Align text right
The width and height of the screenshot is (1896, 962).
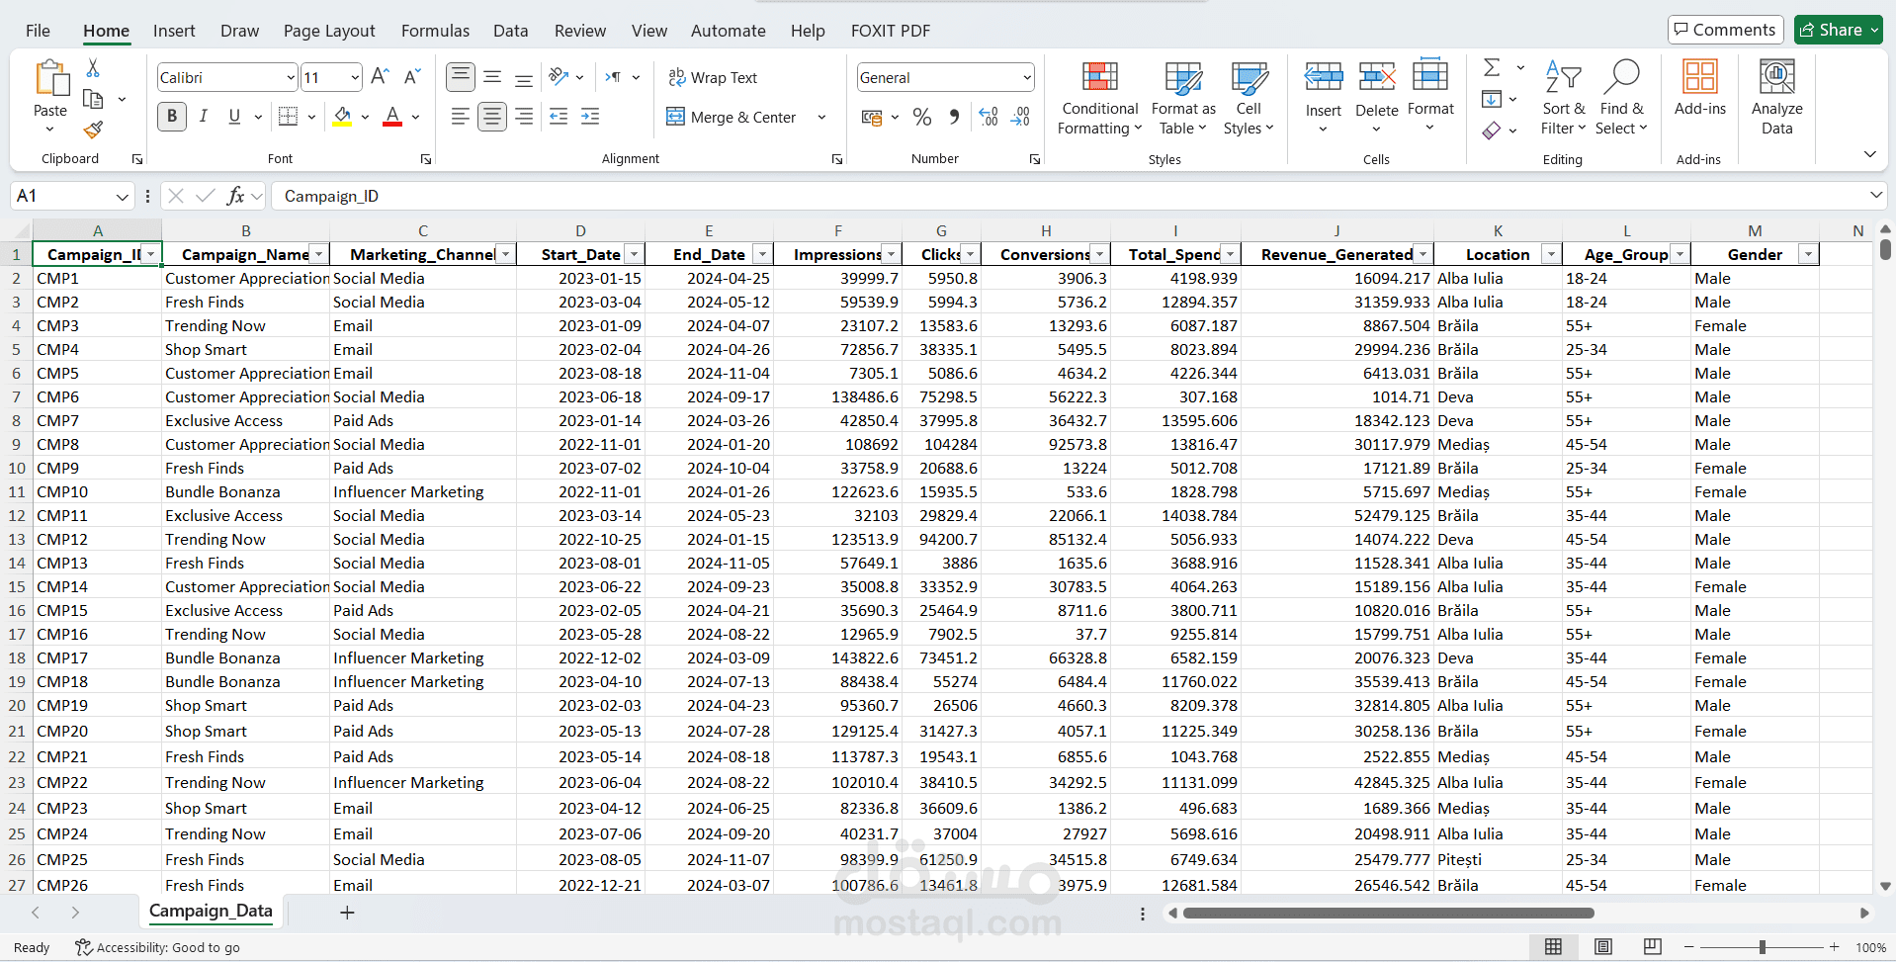coord(524,117)
